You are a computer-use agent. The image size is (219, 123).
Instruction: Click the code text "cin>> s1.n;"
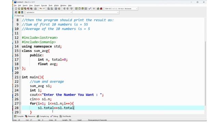click(x=41, y=99)
